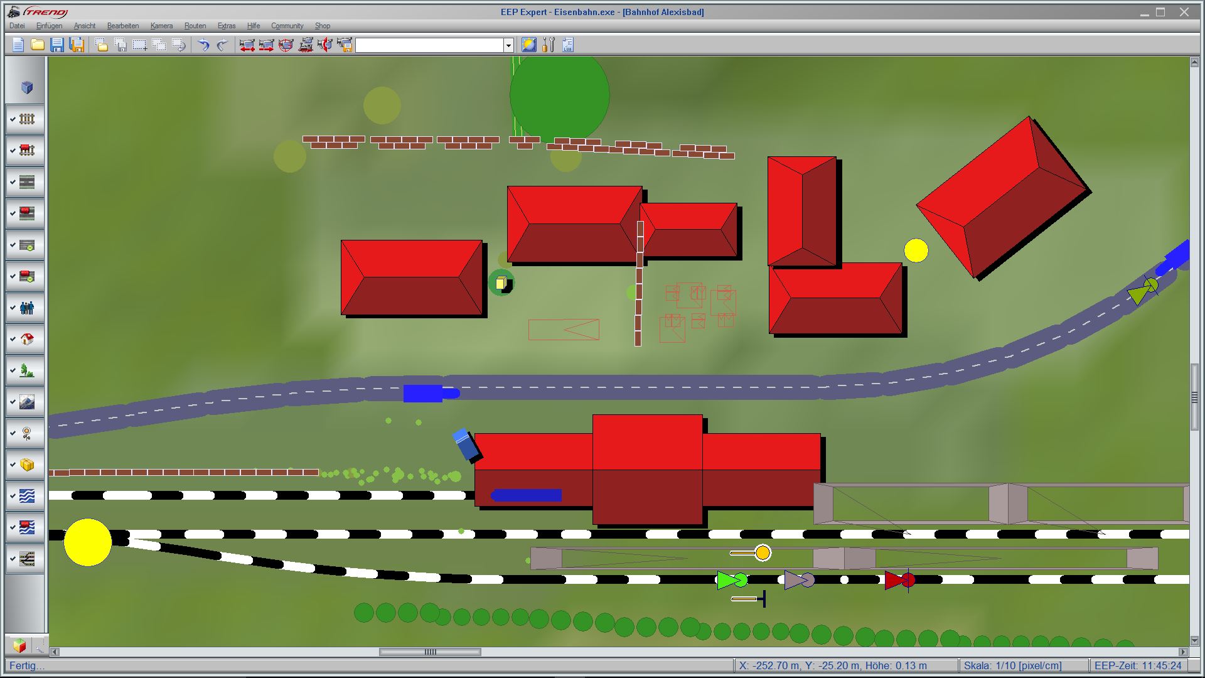Open the Kamera menu
1205x678 pixels.
161,26
